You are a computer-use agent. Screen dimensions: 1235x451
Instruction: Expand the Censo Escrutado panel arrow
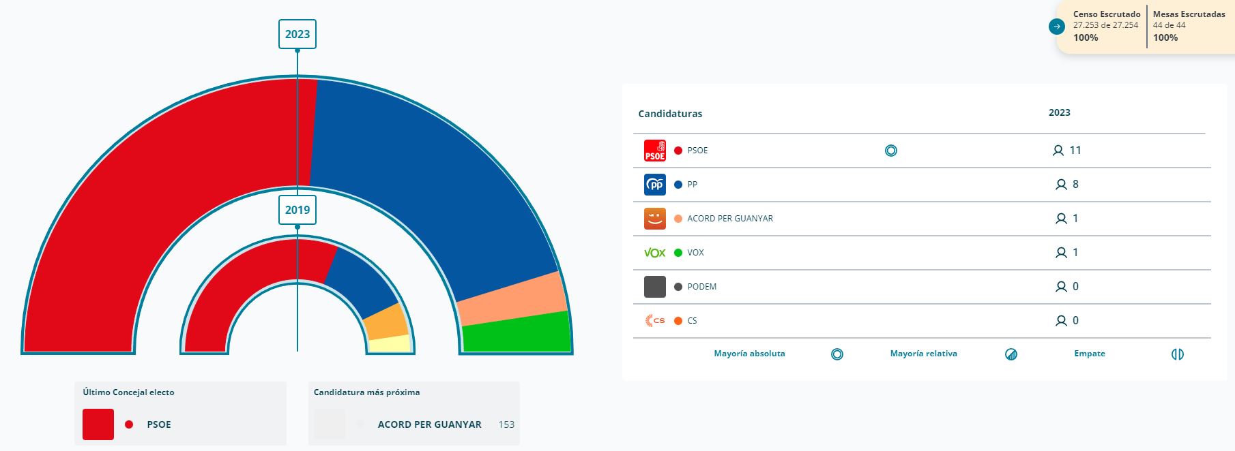(x=1056, y=27)
